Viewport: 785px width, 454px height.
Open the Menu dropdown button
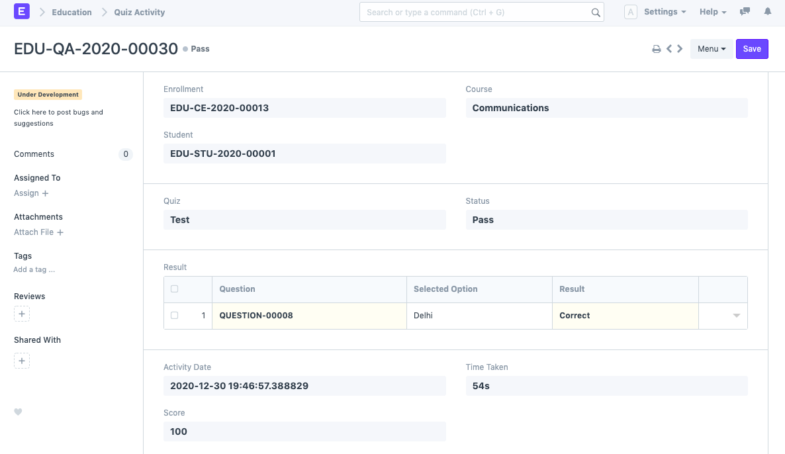(712, 49)
